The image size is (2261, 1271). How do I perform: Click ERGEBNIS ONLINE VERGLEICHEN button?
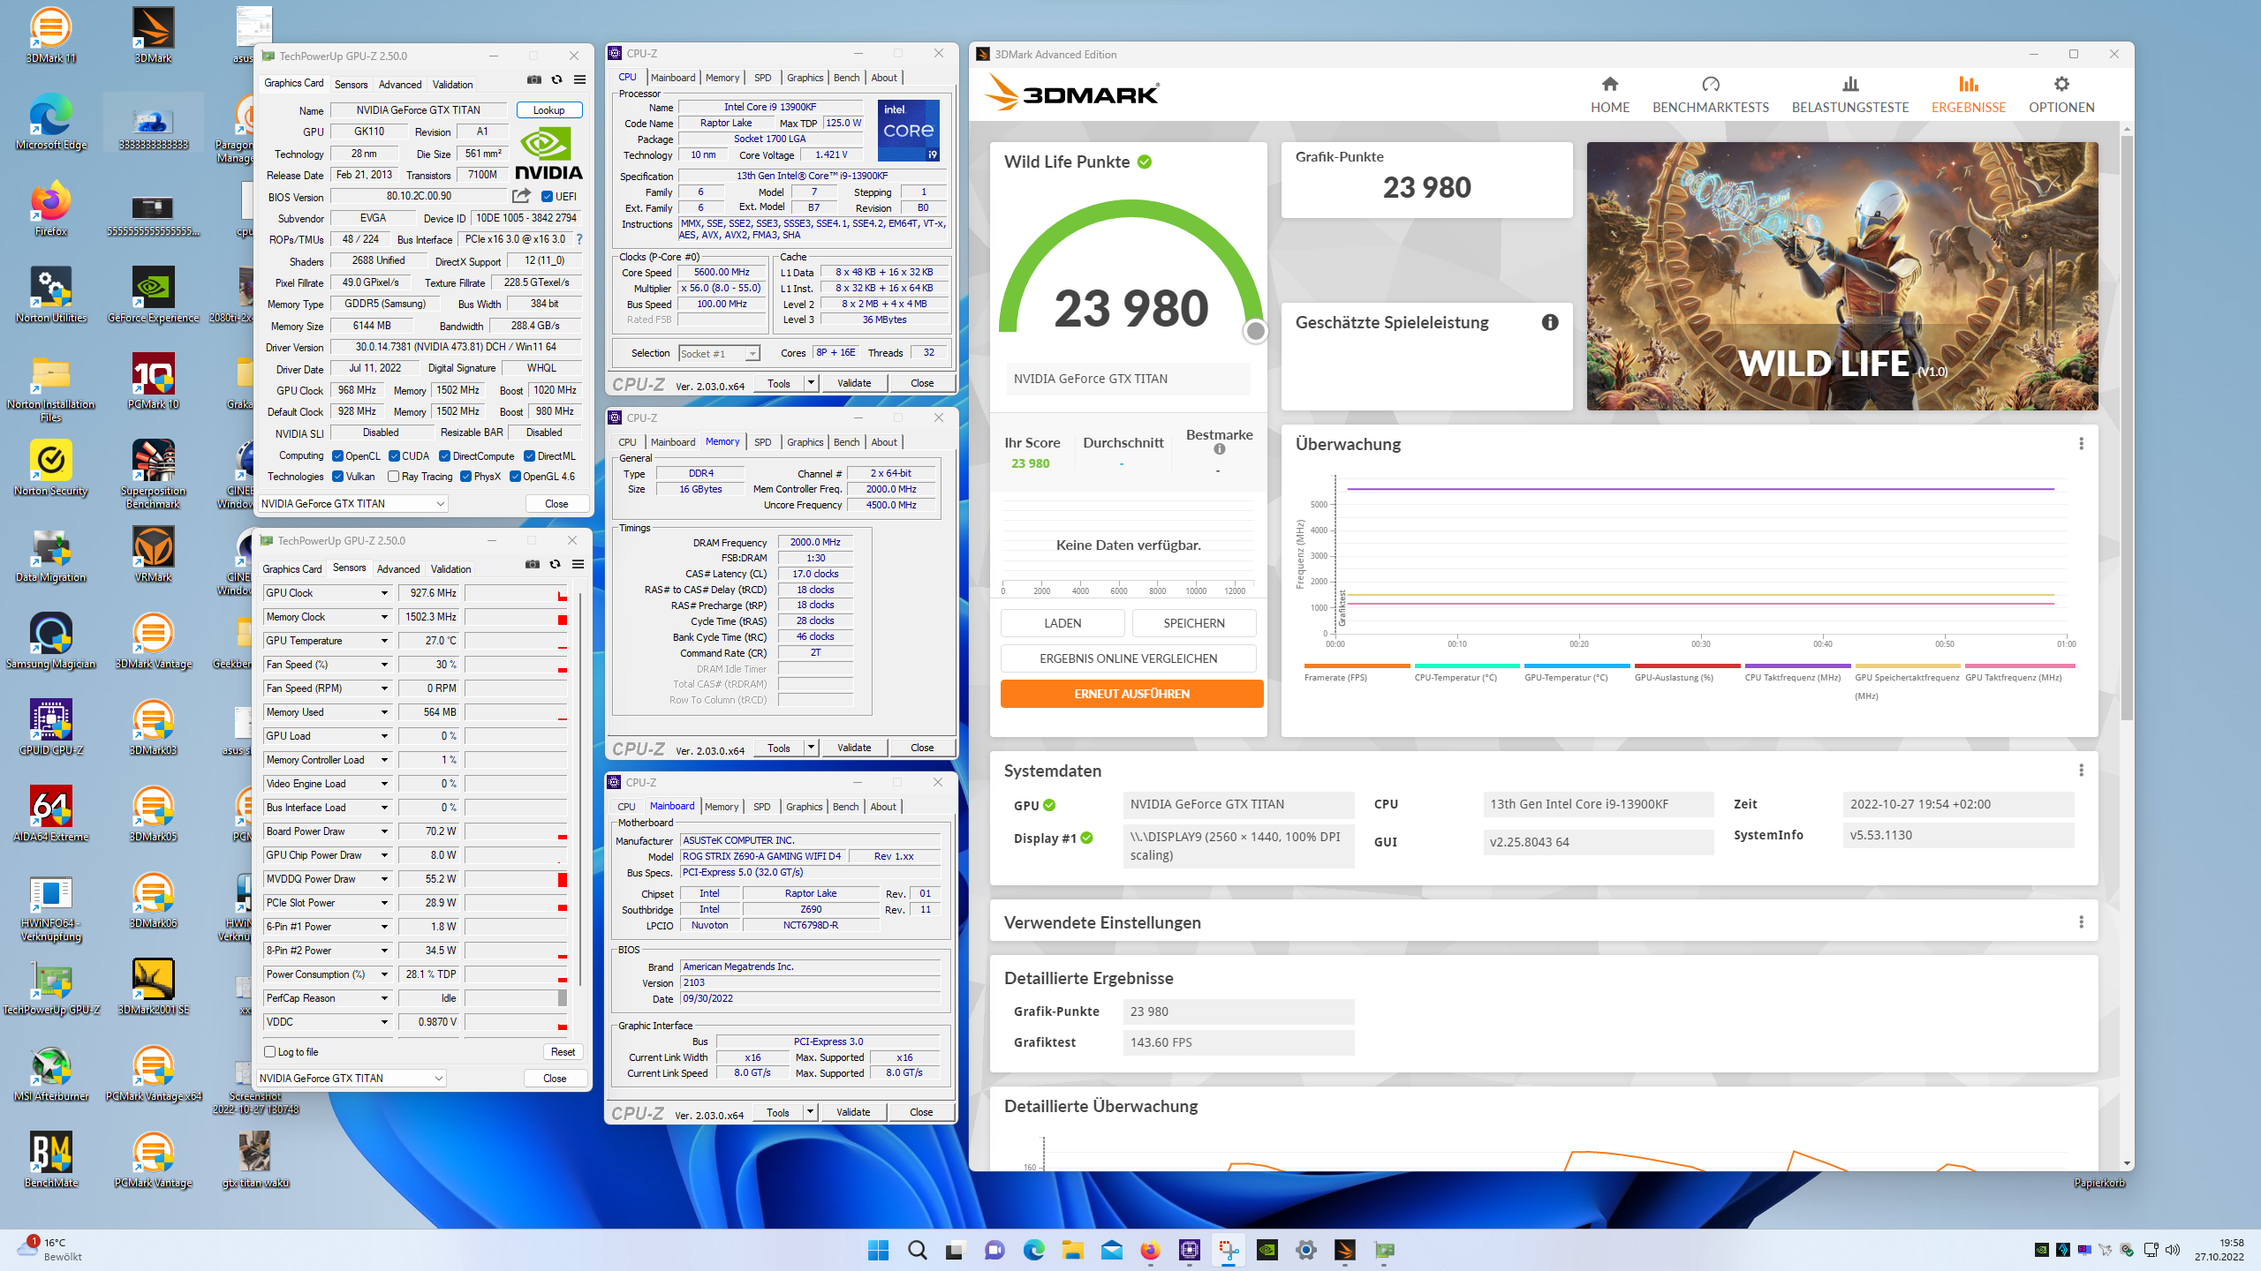tap(1128, 658)
